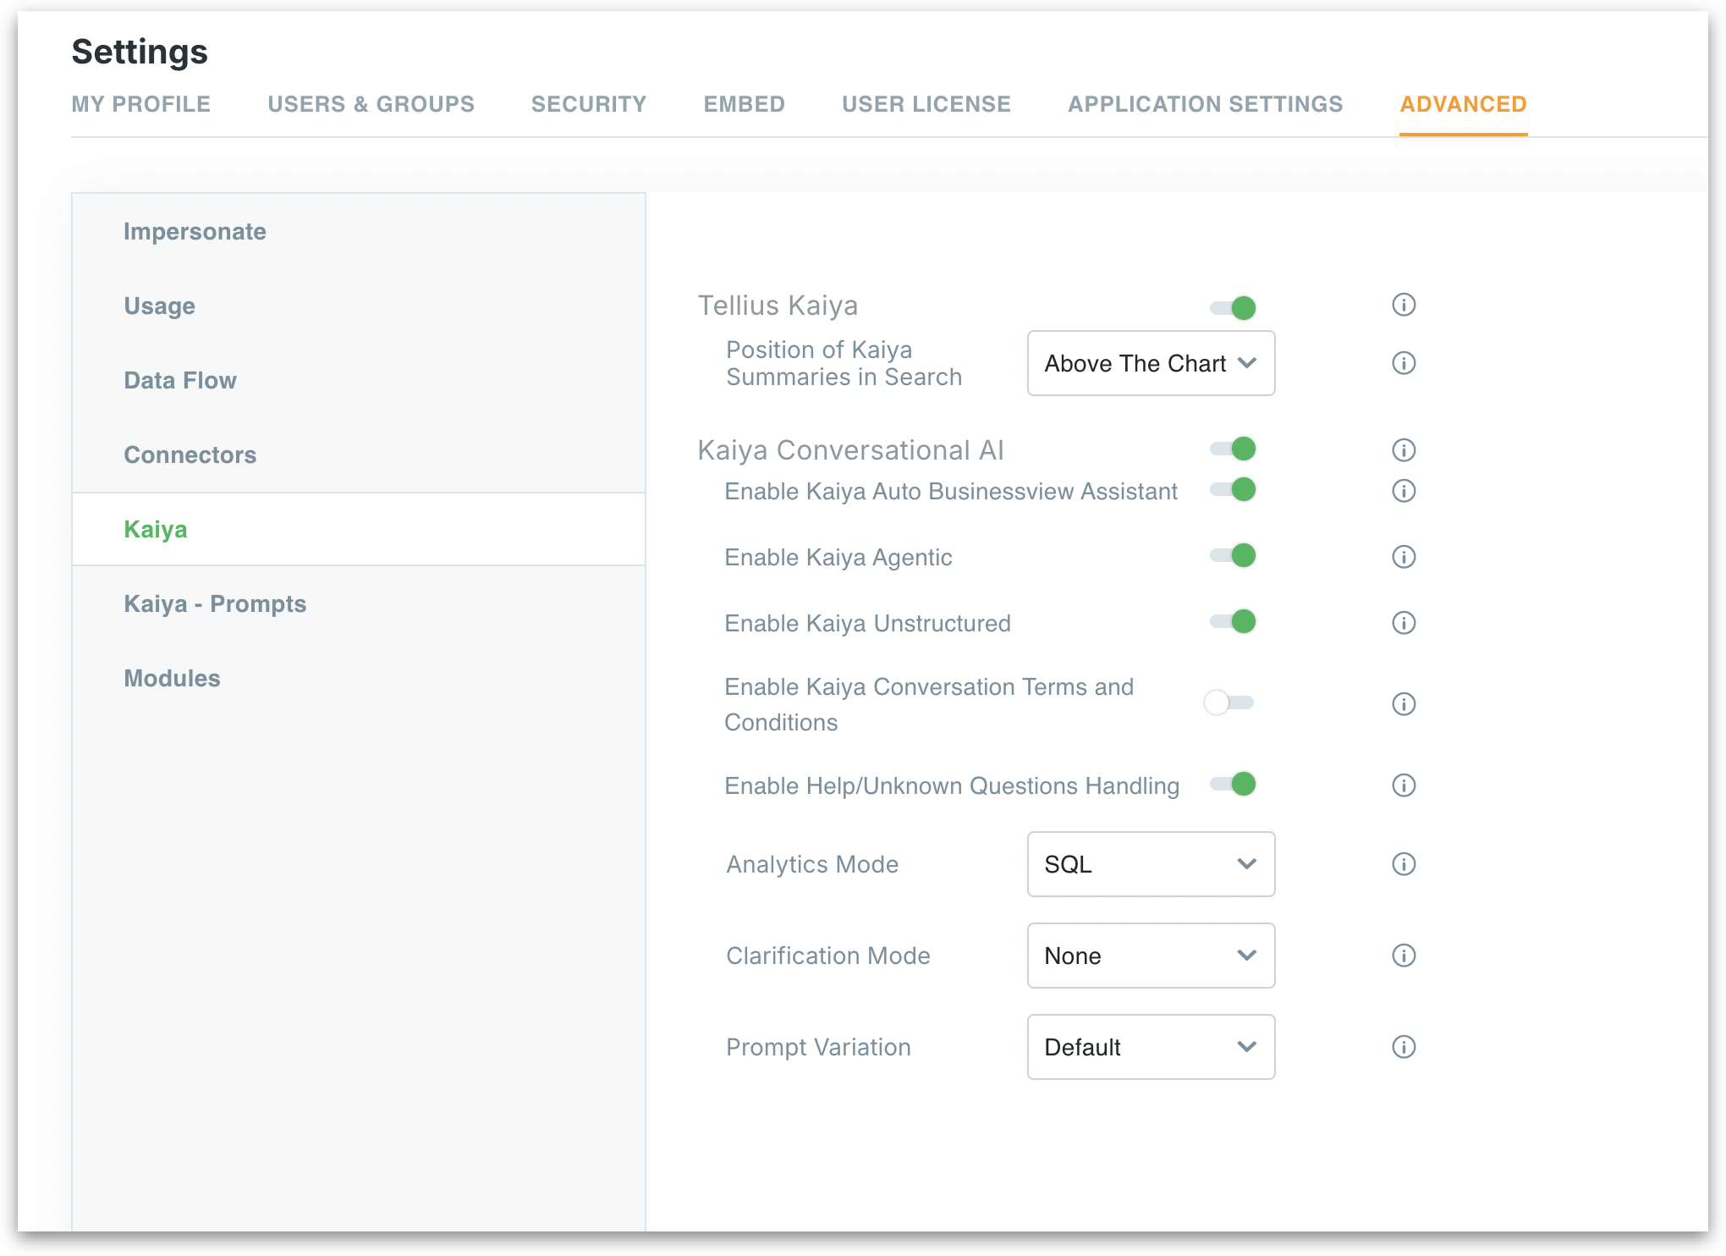
Task: Enable Kaiya Conversation Terms and Conditions toggle
Action: coord(1229,702)
